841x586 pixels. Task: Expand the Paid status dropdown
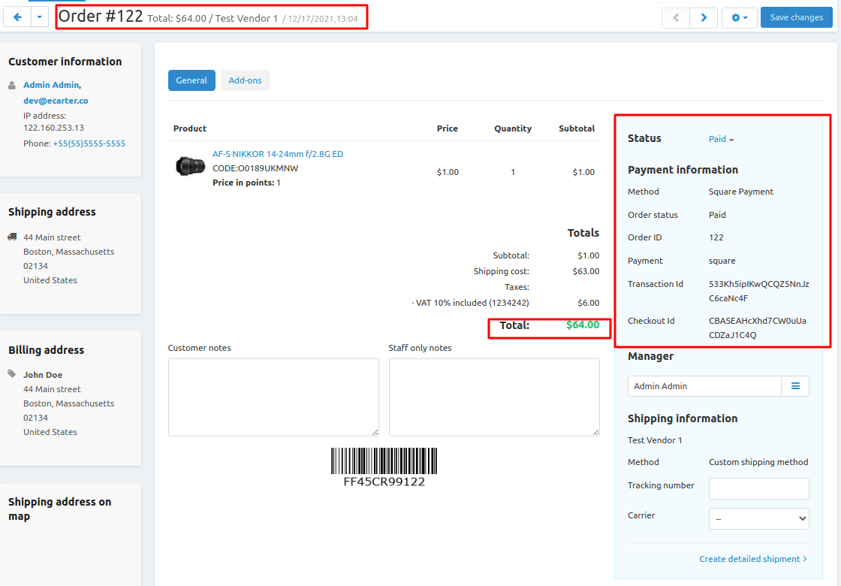721,139
